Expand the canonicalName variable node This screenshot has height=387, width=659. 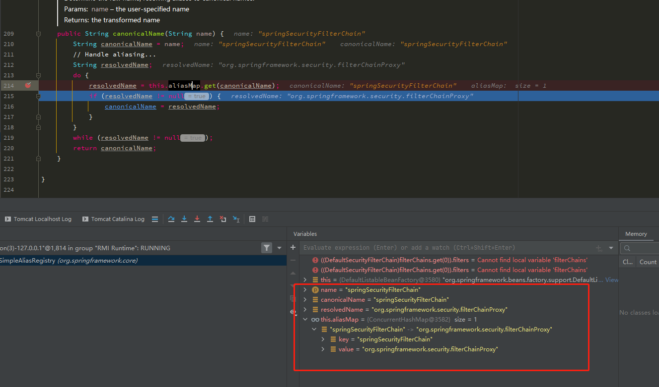(x=305, y=300)
